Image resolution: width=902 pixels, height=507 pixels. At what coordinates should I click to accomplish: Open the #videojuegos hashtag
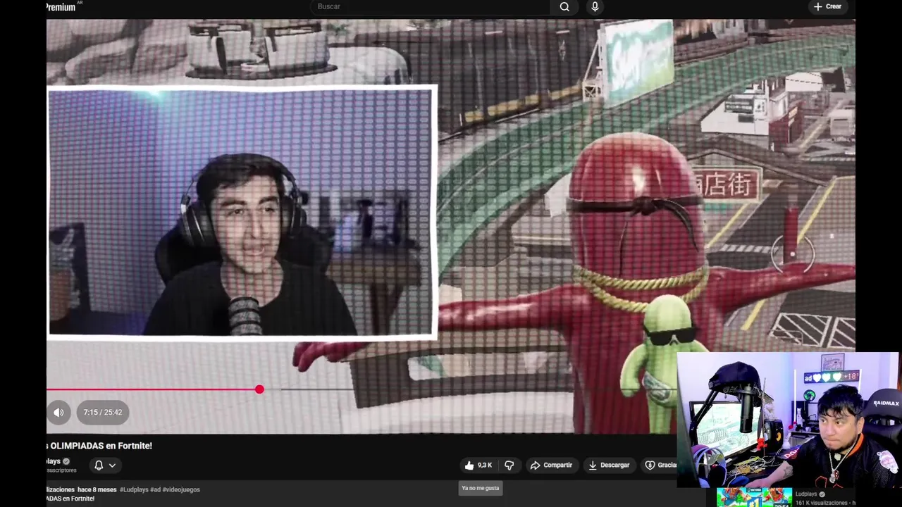181,489
